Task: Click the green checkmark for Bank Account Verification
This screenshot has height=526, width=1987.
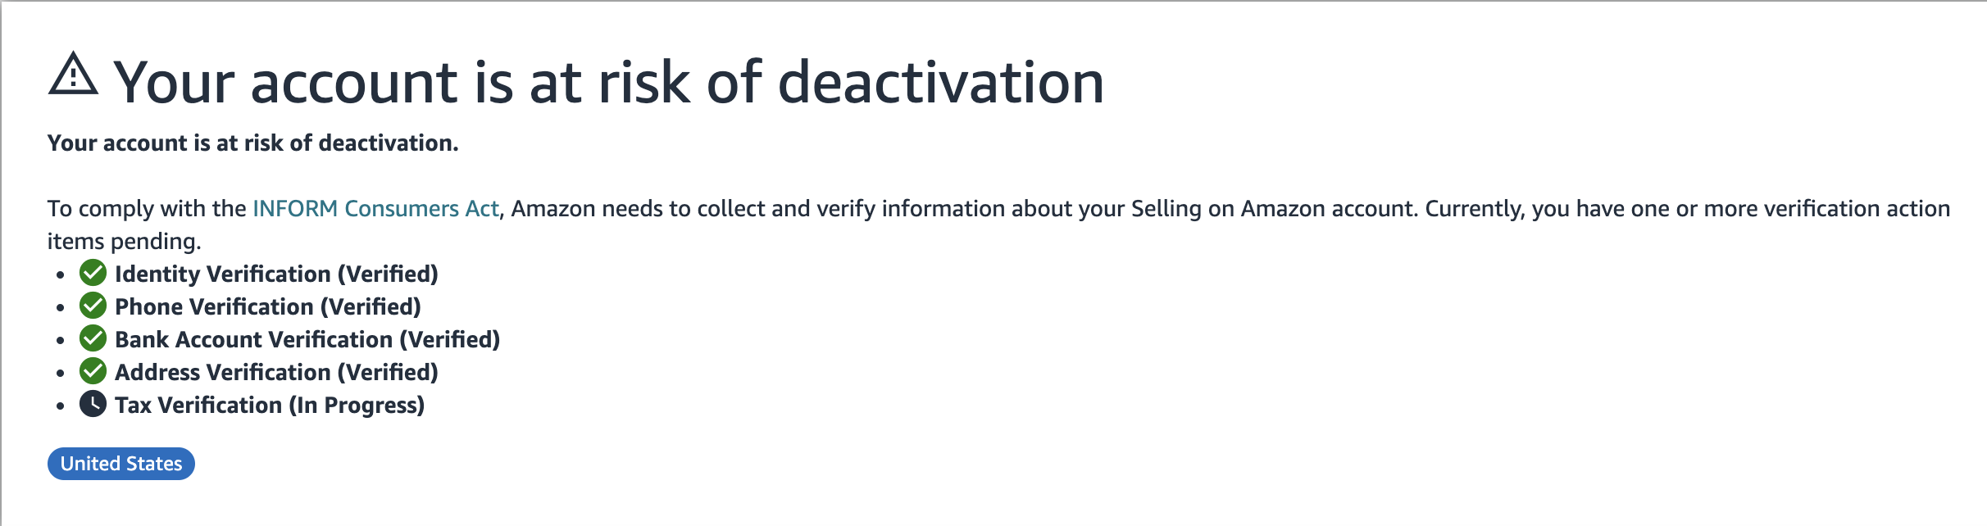Action: [93, 338]
